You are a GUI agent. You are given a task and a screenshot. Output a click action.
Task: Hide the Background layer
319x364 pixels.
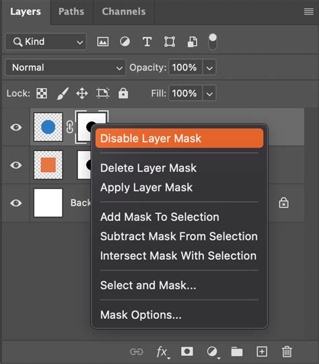(16, 203)
